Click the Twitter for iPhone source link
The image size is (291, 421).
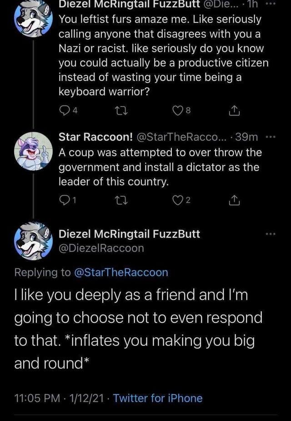click(x=158, y=398)
